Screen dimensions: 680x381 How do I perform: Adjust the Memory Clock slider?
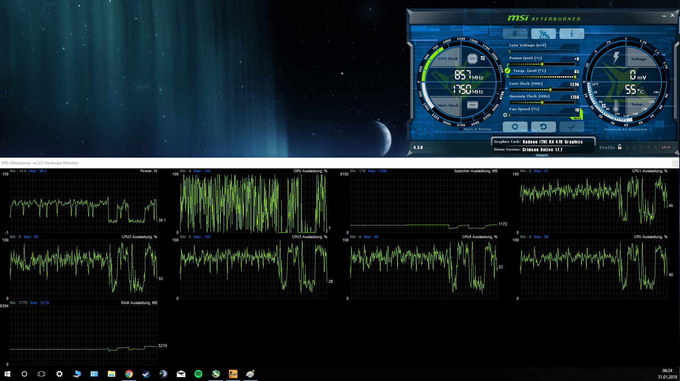tap(542, 102)
